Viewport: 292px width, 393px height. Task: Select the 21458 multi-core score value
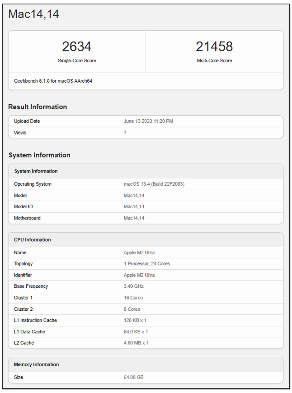(x=214, y=47)
